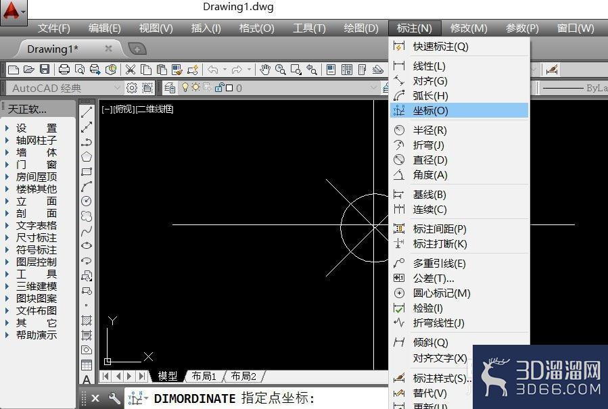Switch to the 布局2 layout tab
The width and height of the screenshot is (608, 409).
coord(243,376)
